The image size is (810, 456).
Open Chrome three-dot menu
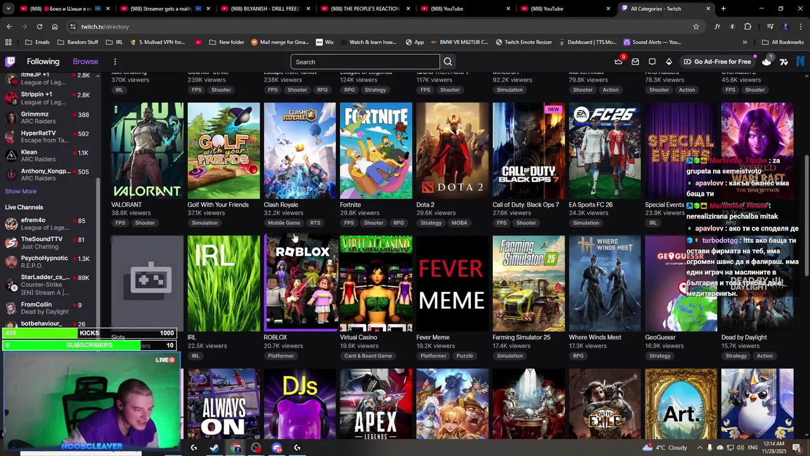801,27
